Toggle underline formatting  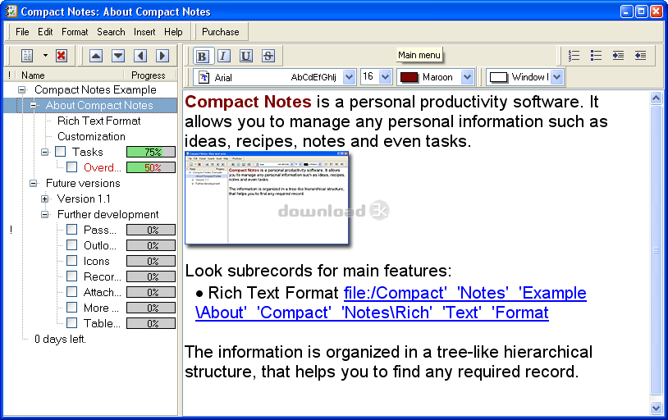click(246, 56)
